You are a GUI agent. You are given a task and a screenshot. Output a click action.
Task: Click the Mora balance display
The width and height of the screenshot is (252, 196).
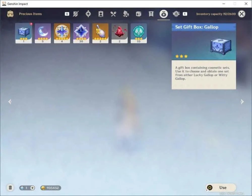pyautogui.click(x=51, y=188)
